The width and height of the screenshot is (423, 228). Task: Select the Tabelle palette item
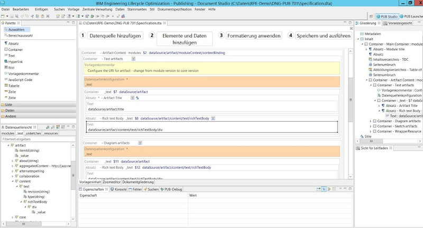point(14,85)
